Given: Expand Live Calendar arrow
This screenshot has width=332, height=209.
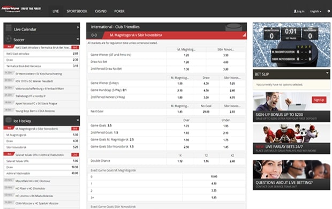Looking at the screenshot, I should click(x=78, y=27).
